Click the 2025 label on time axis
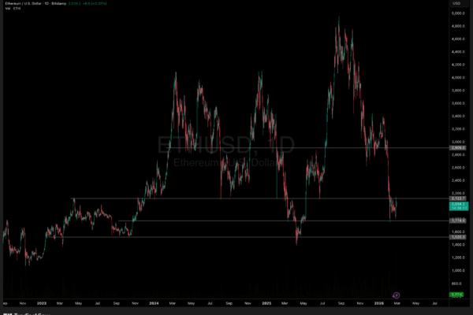The height and width of the screenshot is (315, 473). [x=267, y=303]
